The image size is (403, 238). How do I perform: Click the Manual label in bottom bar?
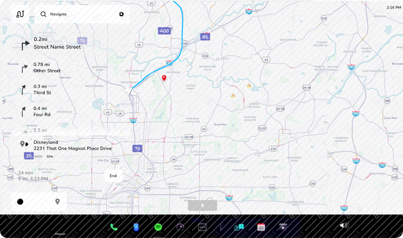click(60, 234)
